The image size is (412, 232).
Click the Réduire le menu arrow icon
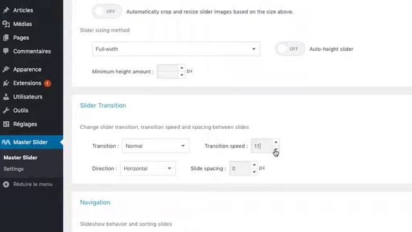pyautogui.click(x=6, y=184)
